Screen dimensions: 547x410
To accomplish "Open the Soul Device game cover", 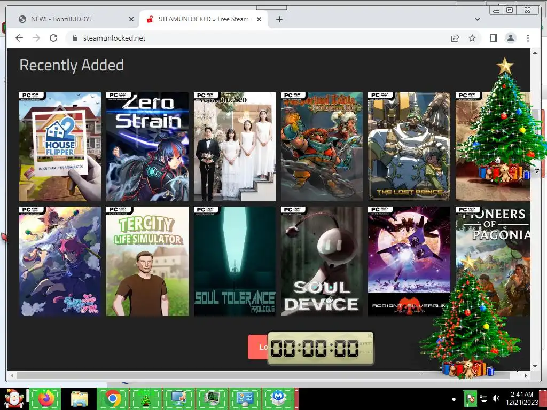I will point(322,262).
